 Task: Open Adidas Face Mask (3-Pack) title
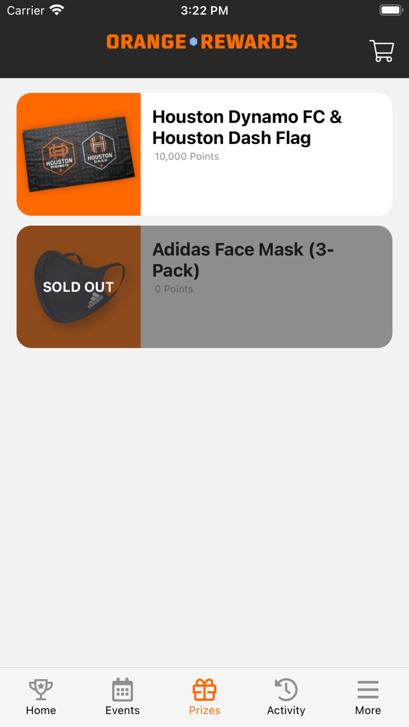242,260
